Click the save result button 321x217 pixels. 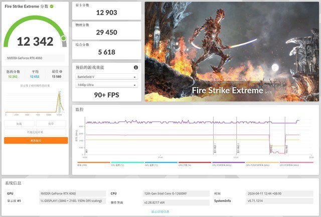(51, 123)
